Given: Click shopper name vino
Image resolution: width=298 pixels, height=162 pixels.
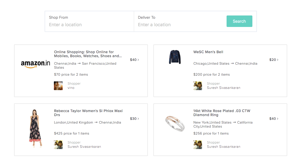Looking at the screenshot, I should (71, 88).
